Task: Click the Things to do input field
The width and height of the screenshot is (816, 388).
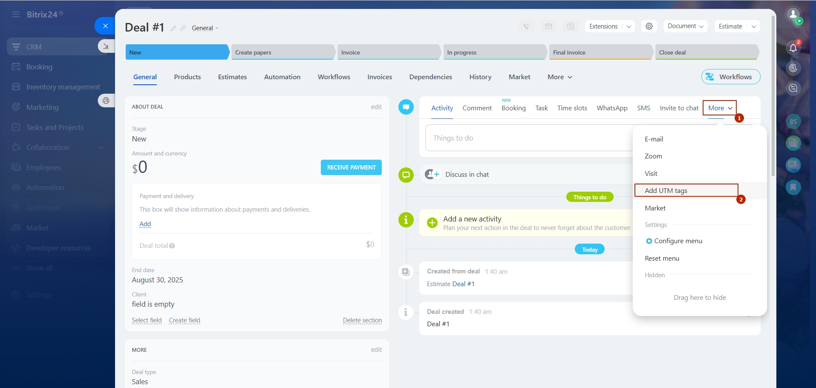Action: pyautogui.click(x=528, y=138)
